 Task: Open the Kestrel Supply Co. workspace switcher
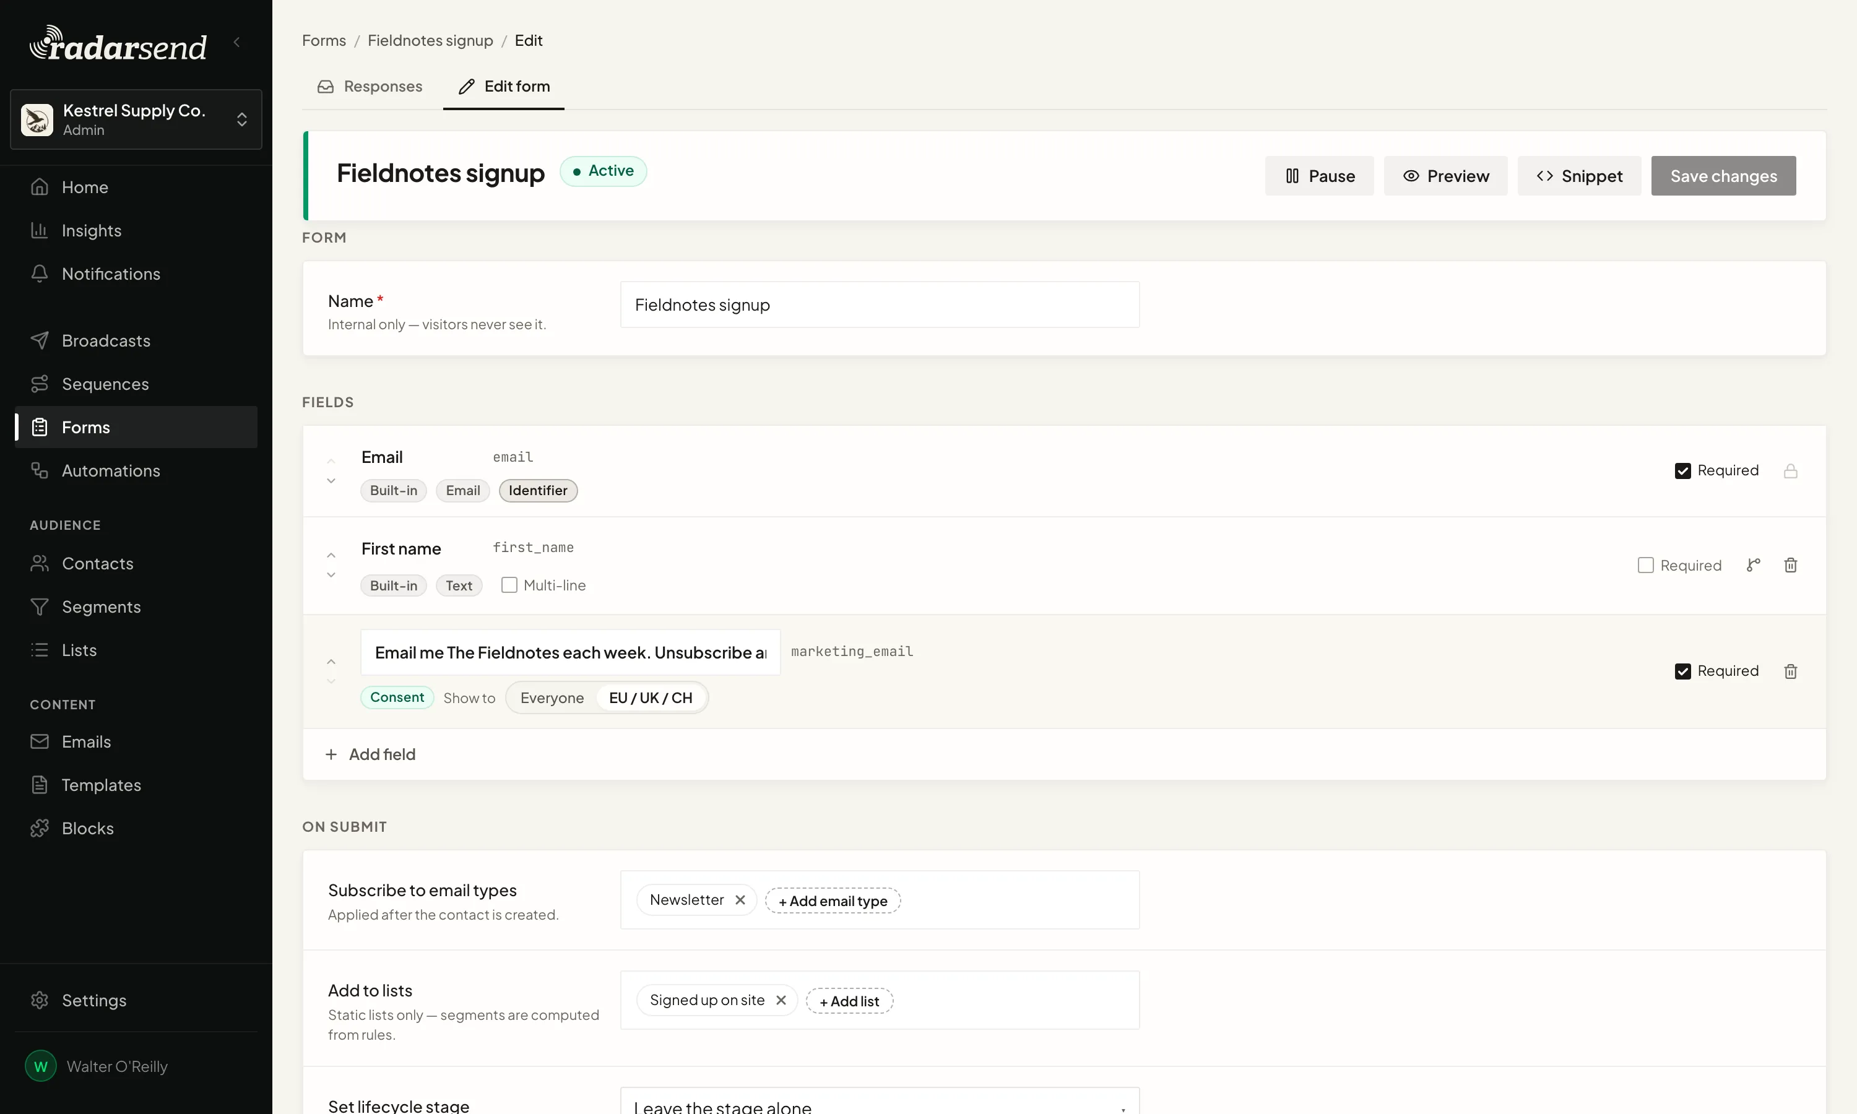(136, 119)
